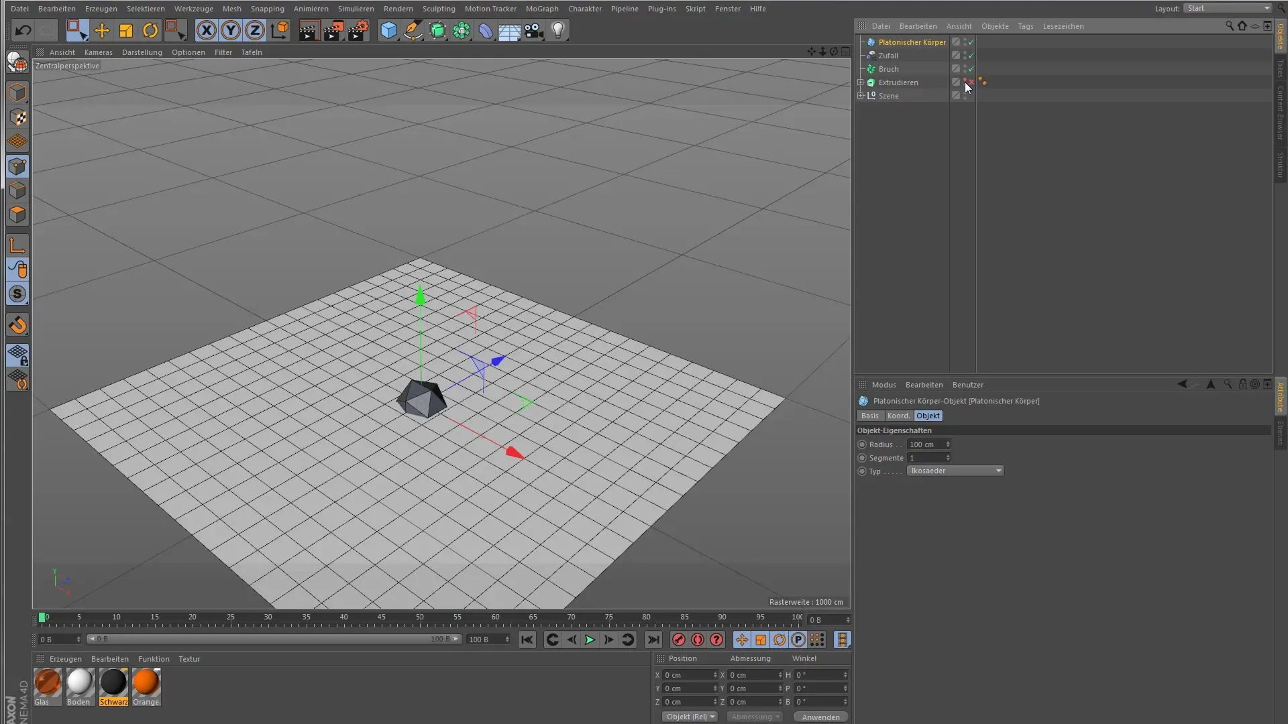This screenshot has width=1288, height=724.
Task: Select the Live Selection tool
Action: (x=76, y=30)
